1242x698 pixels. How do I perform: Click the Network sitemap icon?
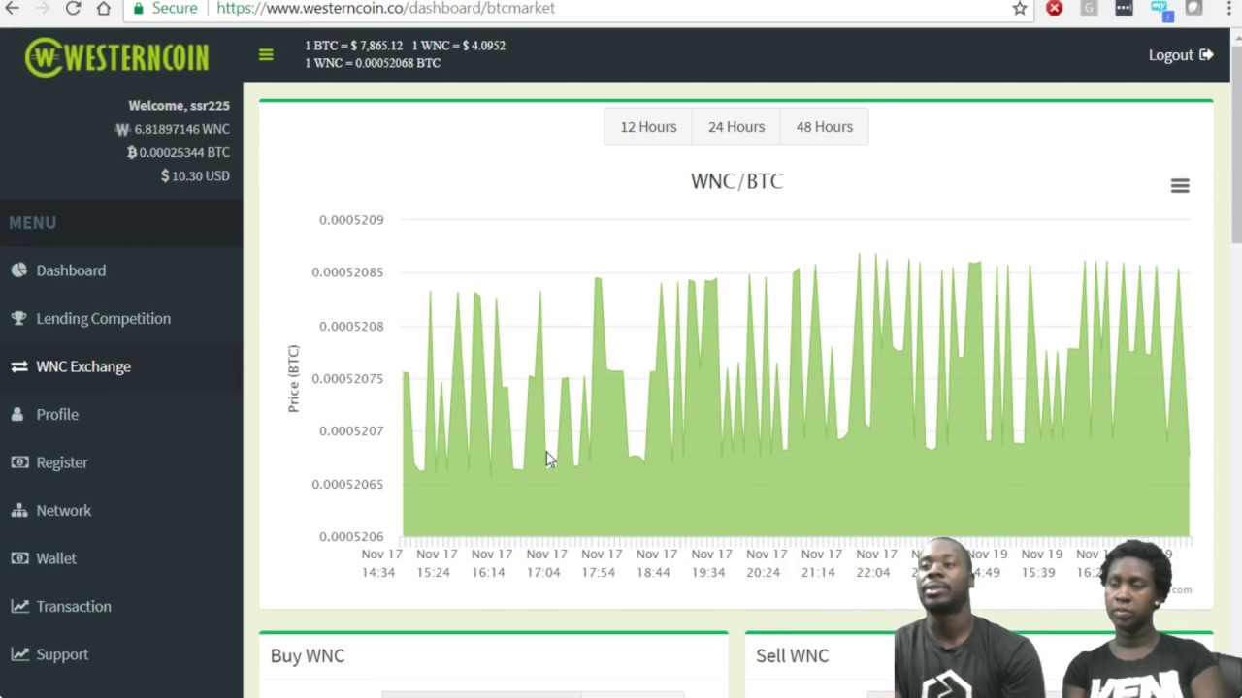coord(19,510)
